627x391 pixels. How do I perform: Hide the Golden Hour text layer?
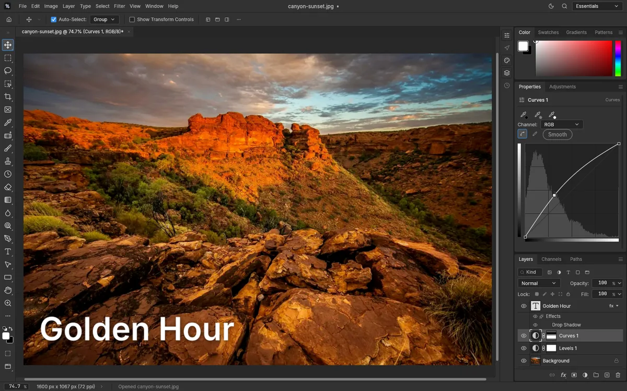524,306
